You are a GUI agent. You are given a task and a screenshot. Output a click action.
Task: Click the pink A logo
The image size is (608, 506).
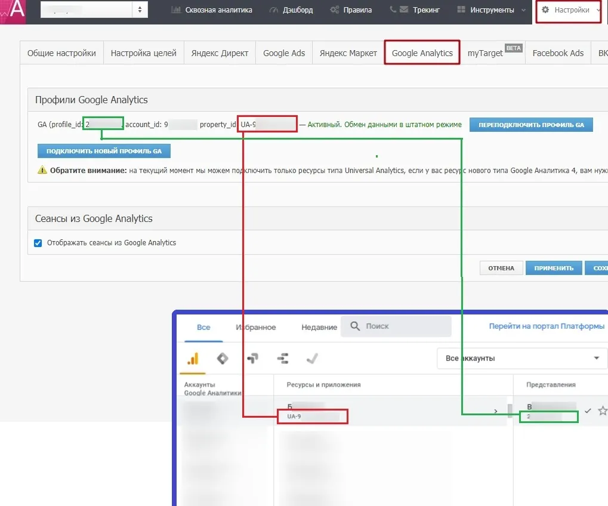(13, 11)
